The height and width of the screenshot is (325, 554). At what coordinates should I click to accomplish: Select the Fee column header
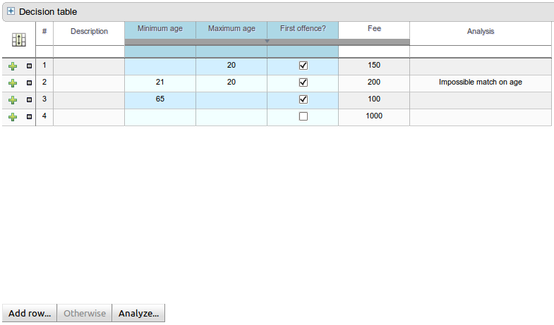374,29
